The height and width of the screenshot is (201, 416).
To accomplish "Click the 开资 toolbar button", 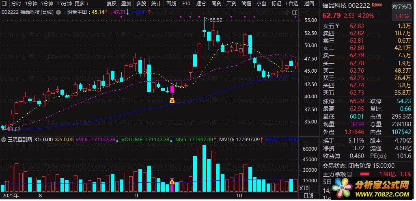I will point(231,4).
